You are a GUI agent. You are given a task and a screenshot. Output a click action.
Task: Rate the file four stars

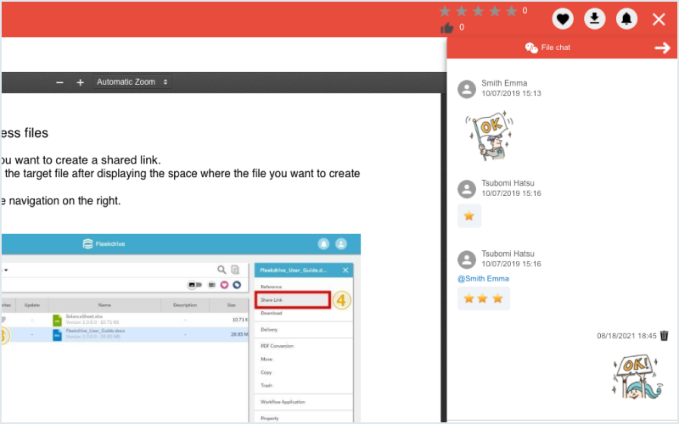[495, 11]
